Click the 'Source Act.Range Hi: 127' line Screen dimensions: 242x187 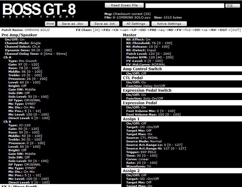point(156,148)
